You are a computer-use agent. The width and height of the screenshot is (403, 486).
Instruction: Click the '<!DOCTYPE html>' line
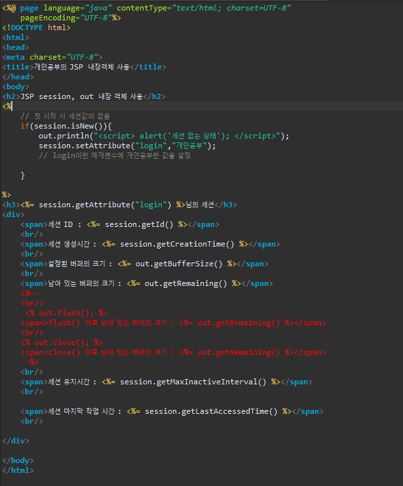(x=36, y=28)
